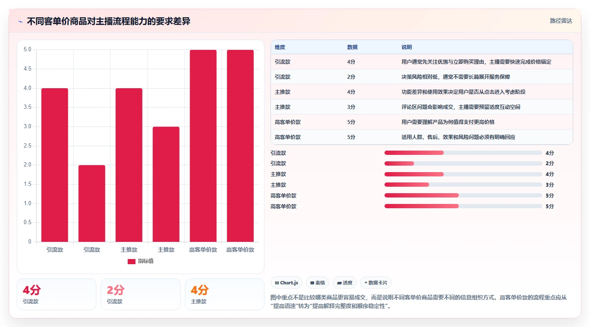
Task: Click the 引流款 chart bar reaching 4.0
Action: [x=55, y=165]
